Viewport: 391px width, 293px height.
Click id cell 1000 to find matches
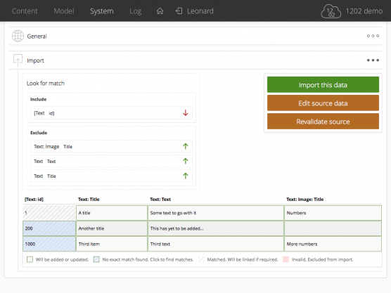click(x=49, y=244)
